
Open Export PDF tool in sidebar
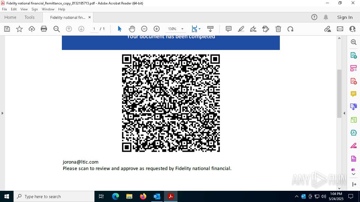pos(354,55)
